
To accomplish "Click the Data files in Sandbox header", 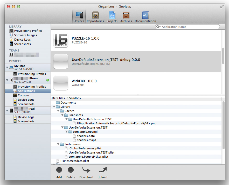I will 67,98.
